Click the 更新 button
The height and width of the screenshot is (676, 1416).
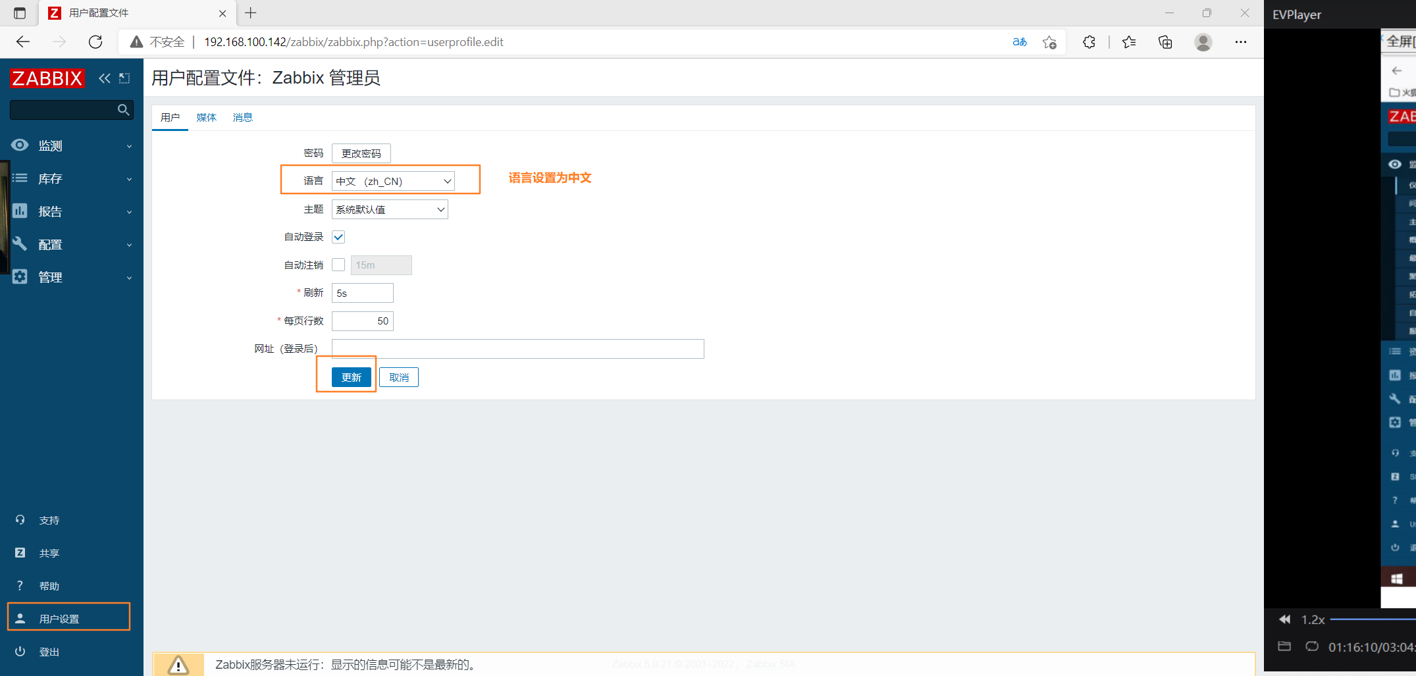click(352, 377)
